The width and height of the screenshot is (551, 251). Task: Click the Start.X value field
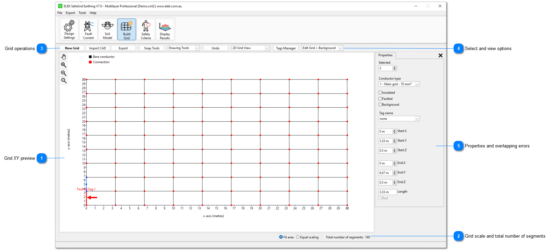pos(385,131)
